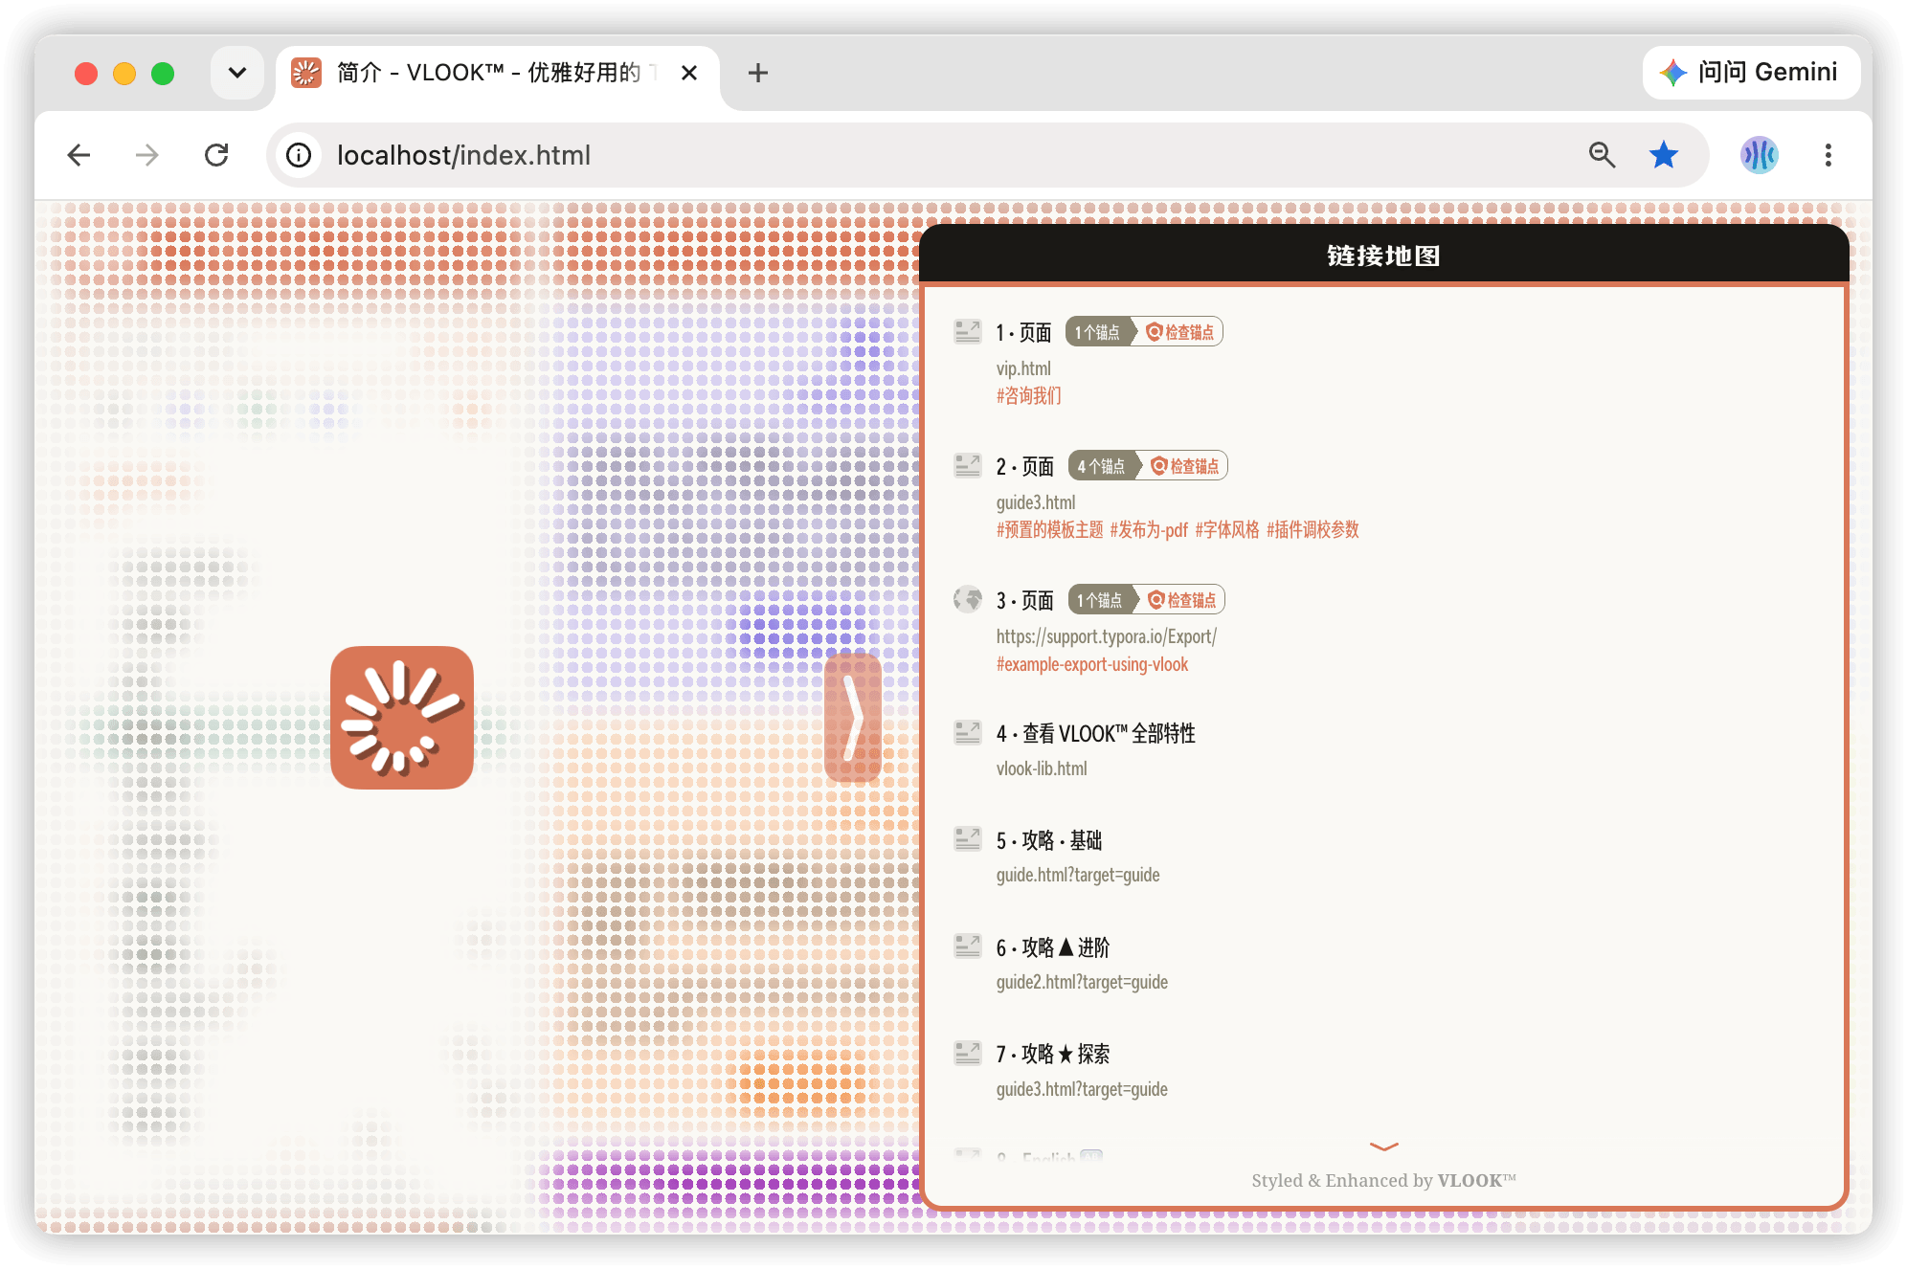Screen dimensions: 1907x1269
Task: View site information icon
Action: (299, 155)
